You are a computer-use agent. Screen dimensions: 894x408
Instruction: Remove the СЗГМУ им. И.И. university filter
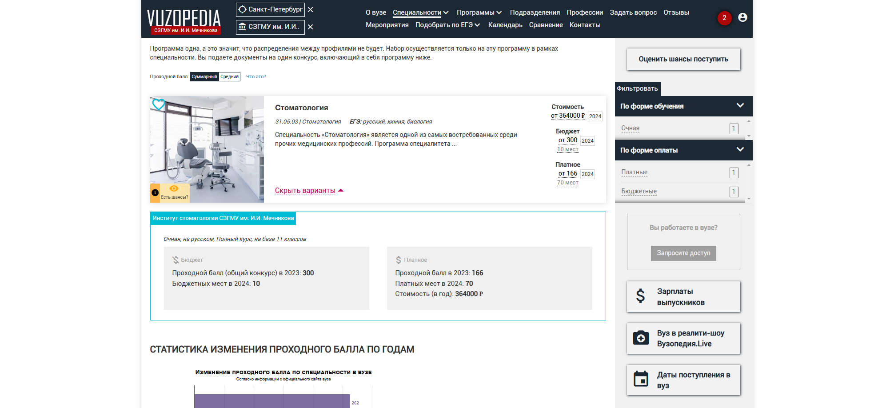pos(311,27)
